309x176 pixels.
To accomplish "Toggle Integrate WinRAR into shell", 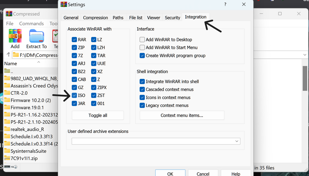I will point(142,81).
